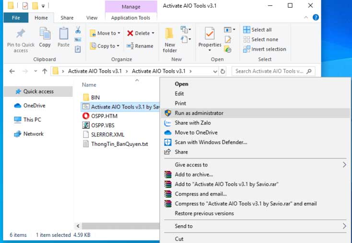Image resolution: width=352 pixels, height=243 pixels.
Task: Switch to the View ribbon tab
Action: tap(92, 18)
